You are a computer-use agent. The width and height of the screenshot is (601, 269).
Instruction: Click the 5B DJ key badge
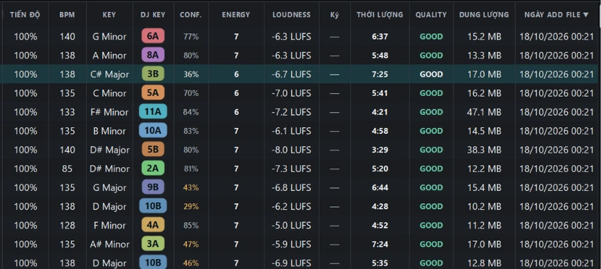click(153, 149)
